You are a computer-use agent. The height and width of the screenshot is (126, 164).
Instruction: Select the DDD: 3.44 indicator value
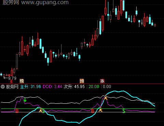point(52,87)
